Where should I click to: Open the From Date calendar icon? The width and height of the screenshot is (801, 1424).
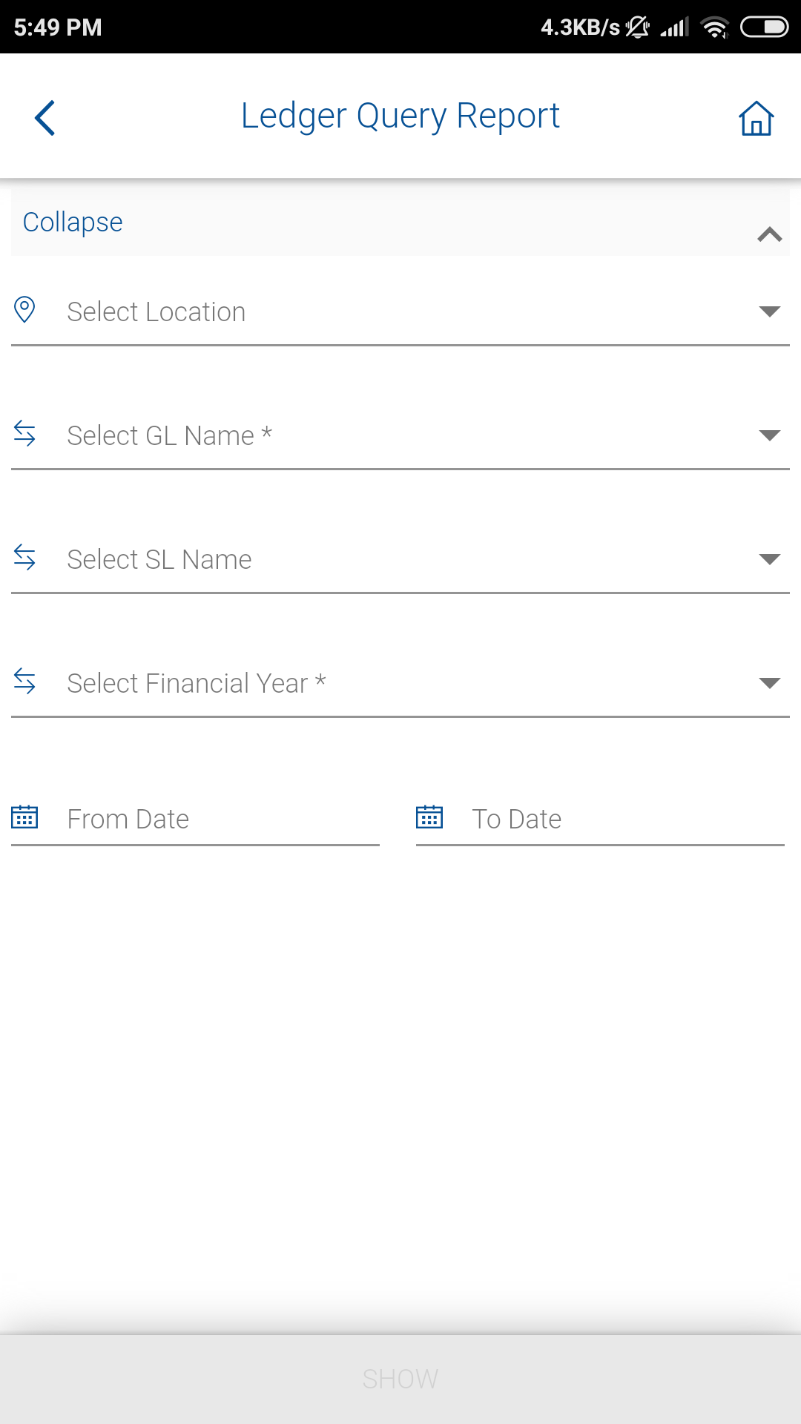coord(24,817)
